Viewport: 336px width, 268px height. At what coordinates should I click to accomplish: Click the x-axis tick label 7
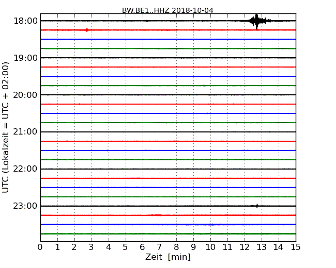[159, 247]
